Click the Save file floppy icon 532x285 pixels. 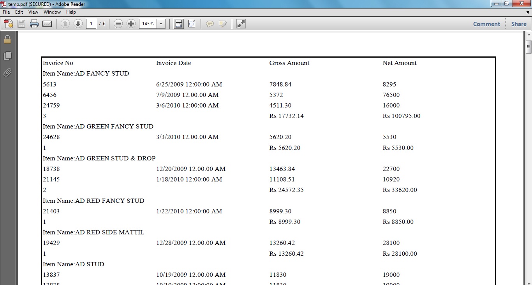coord(21,24)
